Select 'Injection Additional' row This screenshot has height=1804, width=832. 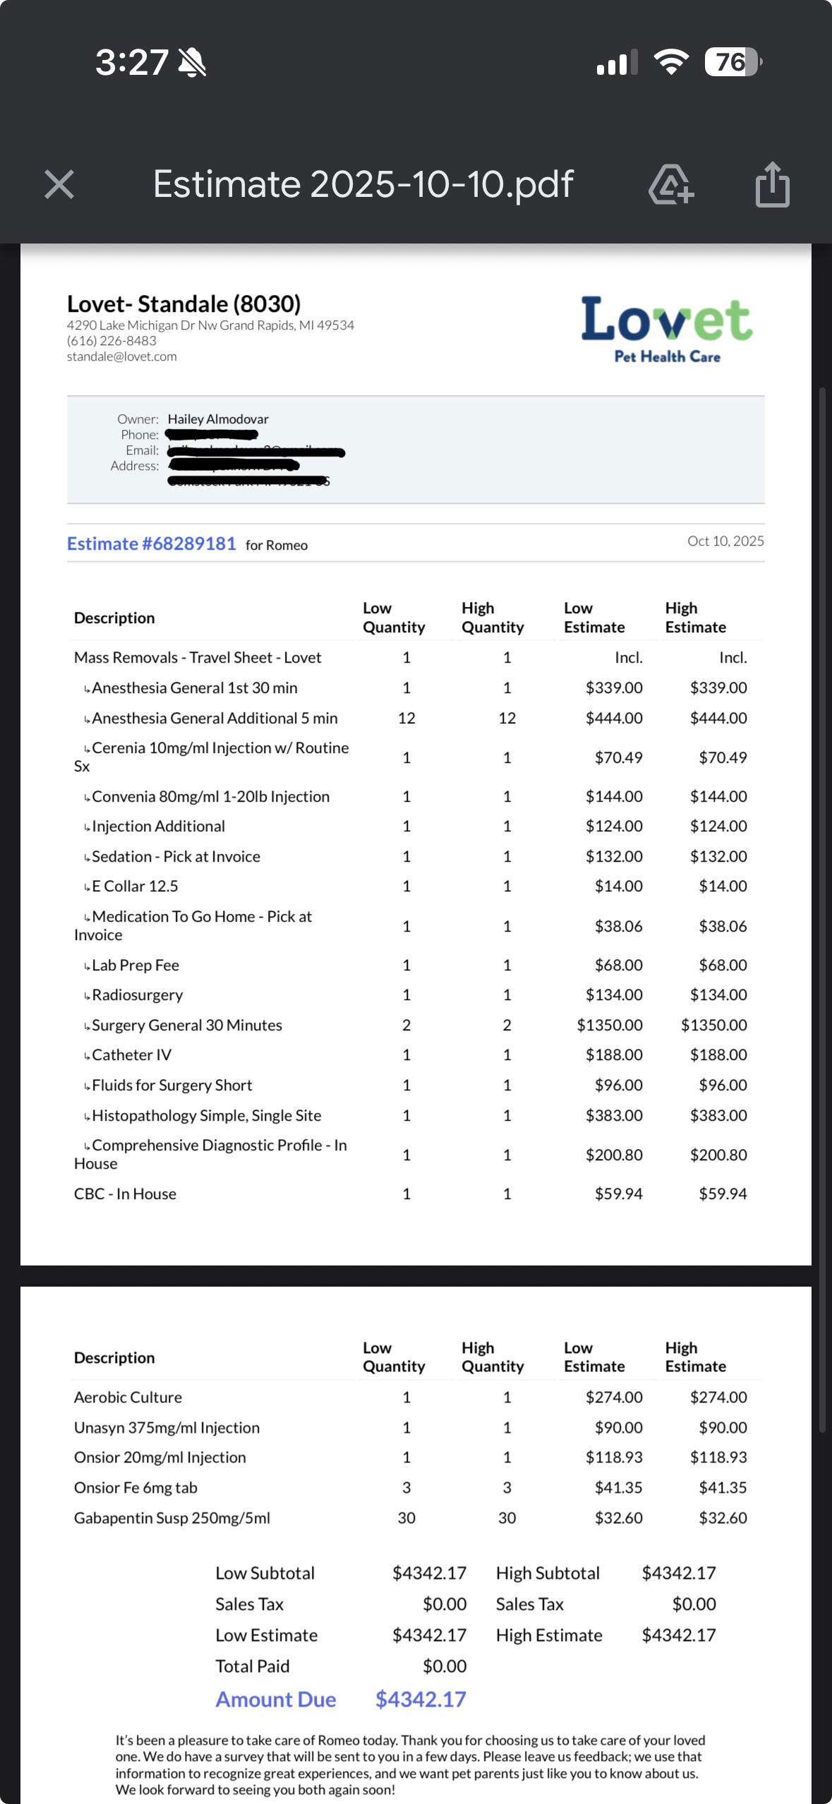[416, 826]
